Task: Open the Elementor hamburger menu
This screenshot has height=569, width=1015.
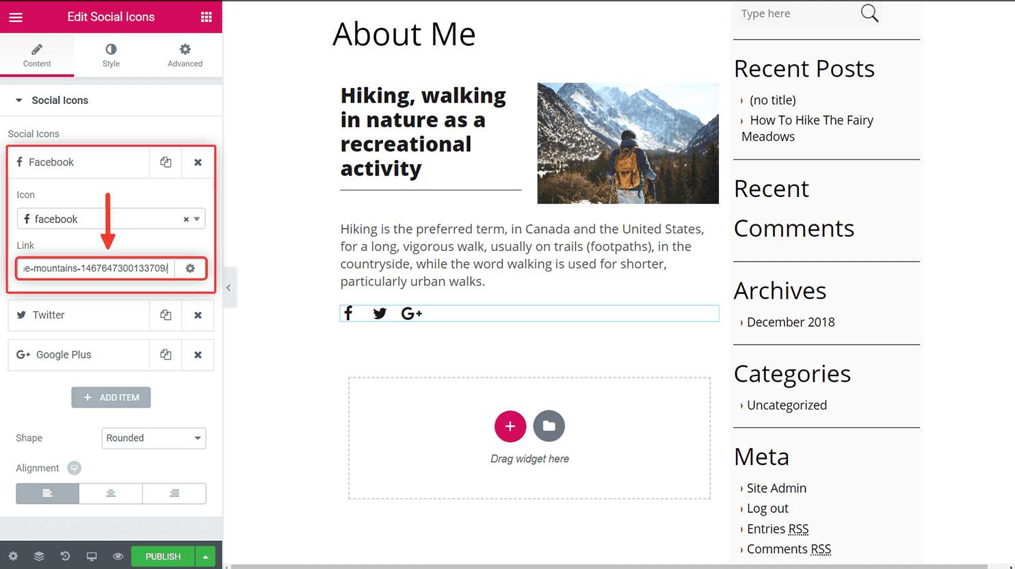Action: coord(16,17)
